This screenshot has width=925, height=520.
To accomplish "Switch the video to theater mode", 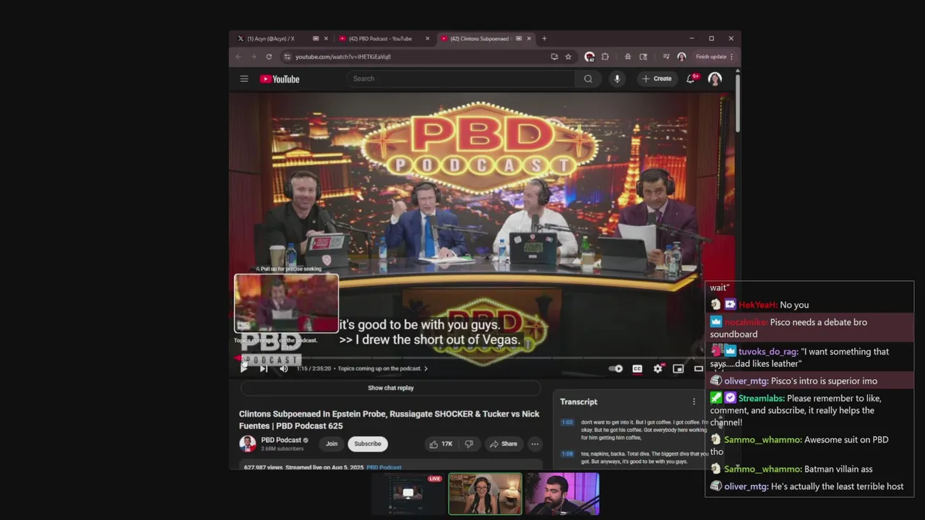I will click(x=698, y=368).
